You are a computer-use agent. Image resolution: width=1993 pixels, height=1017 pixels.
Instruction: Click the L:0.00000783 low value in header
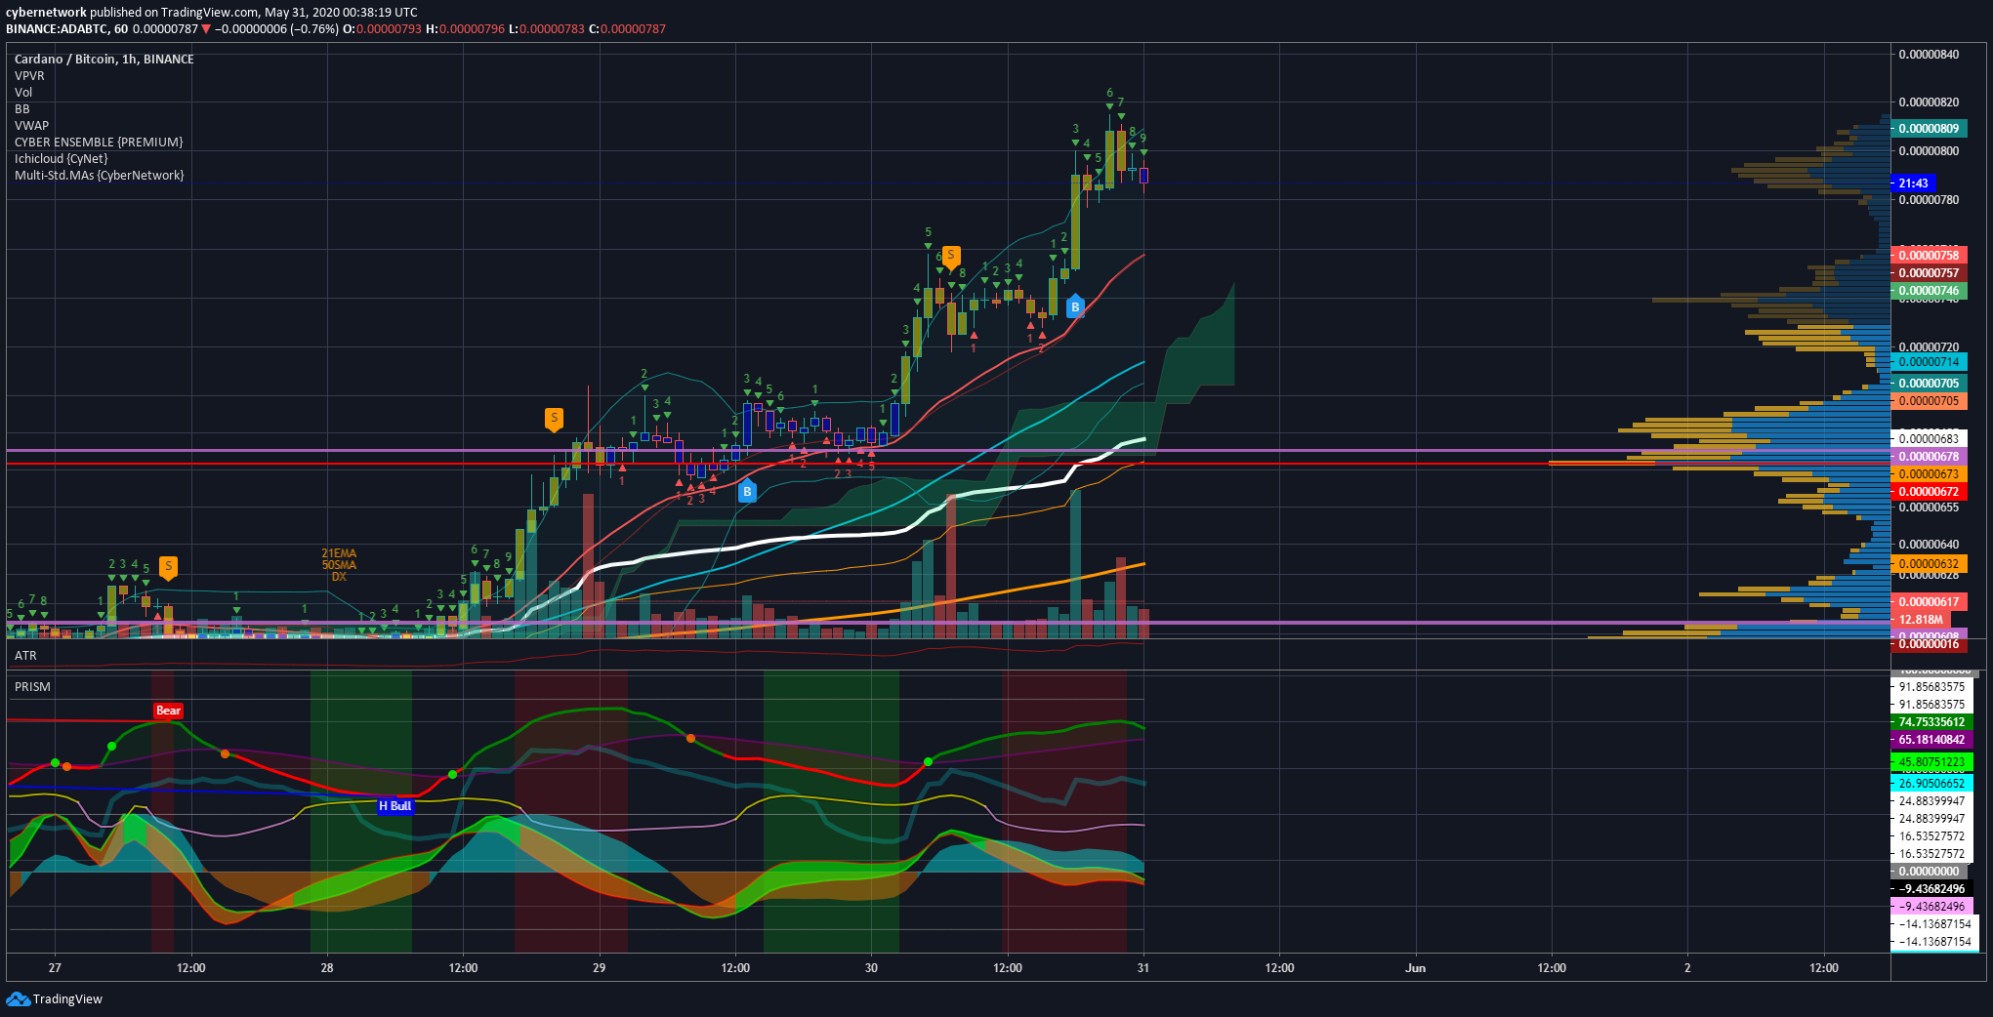pyautogui.click(x=546, y=28)
